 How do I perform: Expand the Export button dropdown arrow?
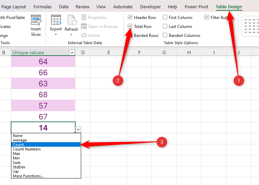[56, 34]
